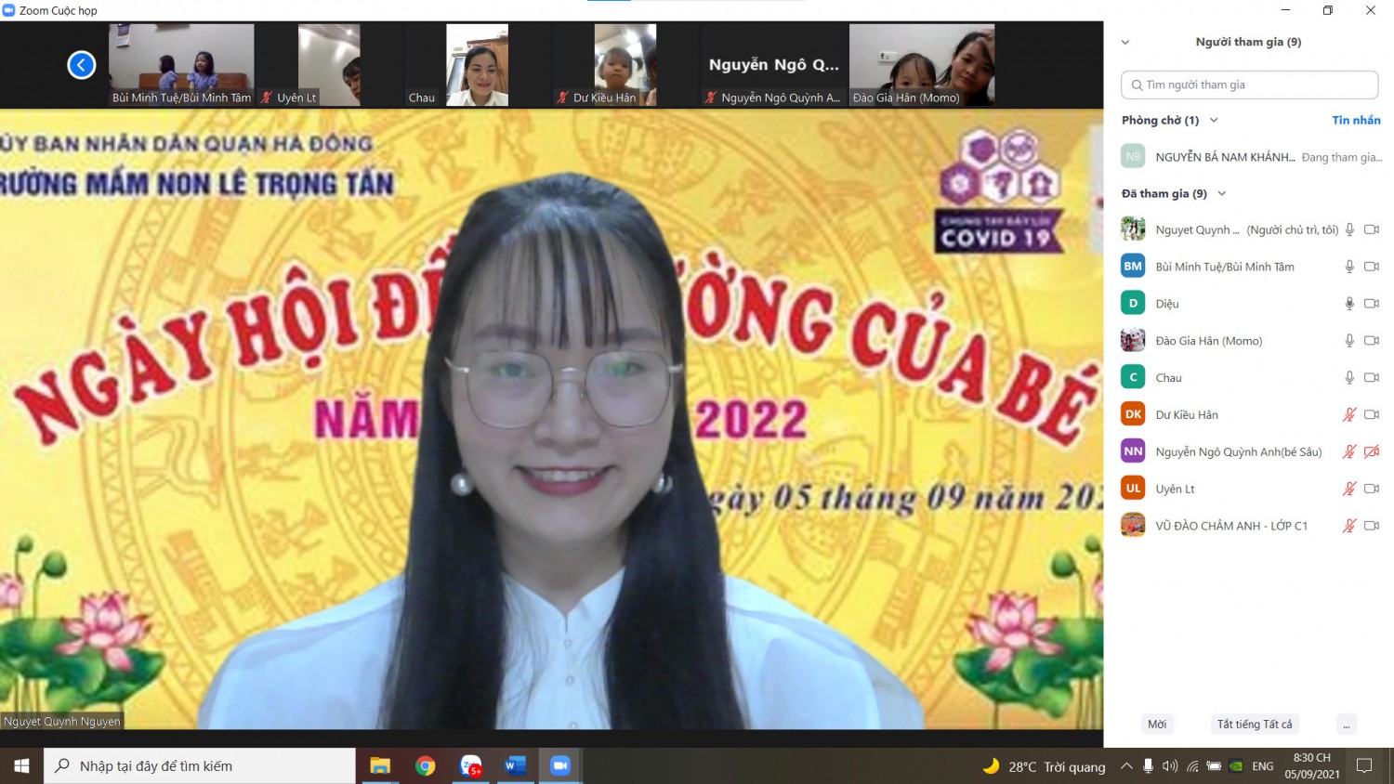Collapse the Phòng chờ (1) section

1214,121
